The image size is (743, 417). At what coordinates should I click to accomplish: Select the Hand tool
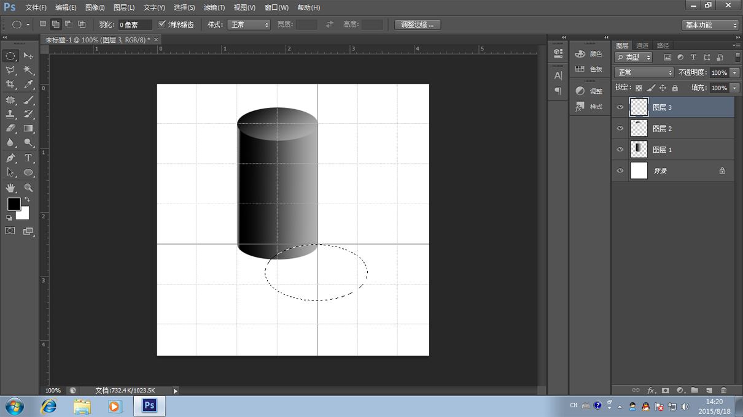(x=10, y=188)
